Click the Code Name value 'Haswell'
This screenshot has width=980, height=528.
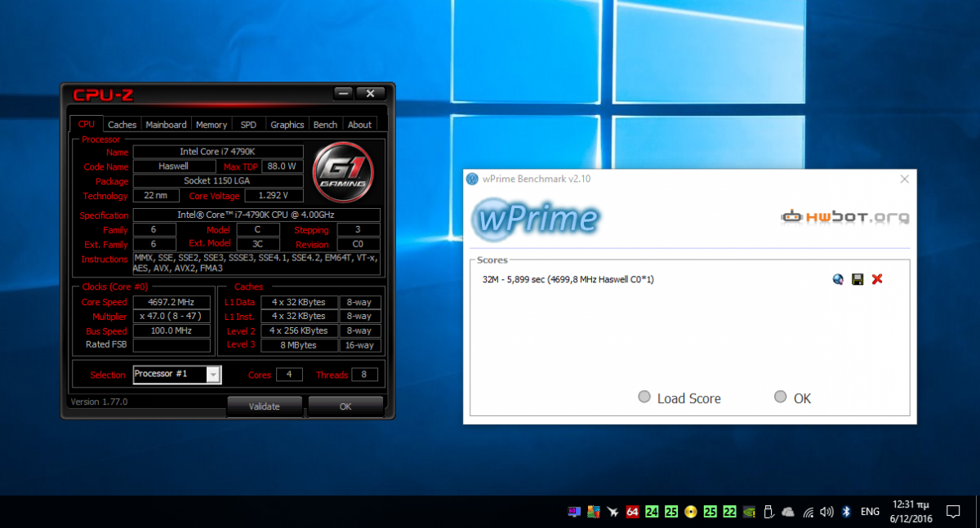pos(173,166)
